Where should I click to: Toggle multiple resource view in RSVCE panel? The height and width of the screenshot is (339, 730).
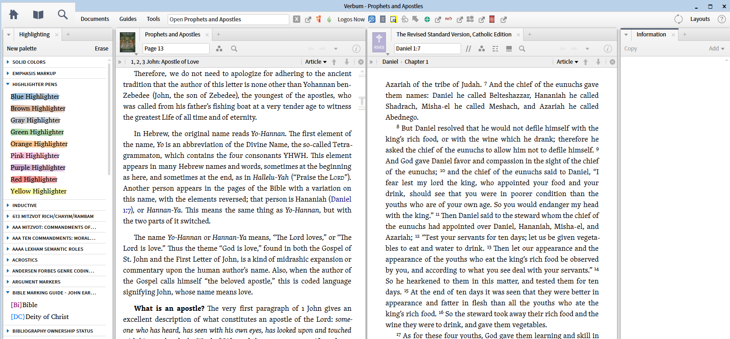point(495,49)
